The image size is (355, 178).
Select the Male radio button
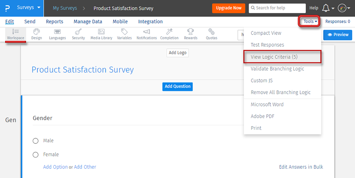[x=35, y=141]
